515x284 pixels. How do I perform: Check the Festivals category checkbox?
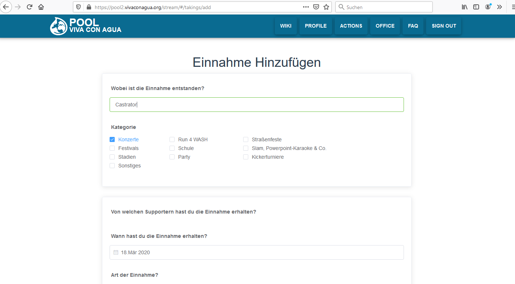click(x=112, y=148)
